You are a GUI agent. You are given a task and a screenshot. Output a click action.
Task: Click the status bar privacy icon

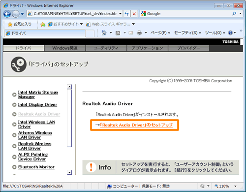click(202, 186)
